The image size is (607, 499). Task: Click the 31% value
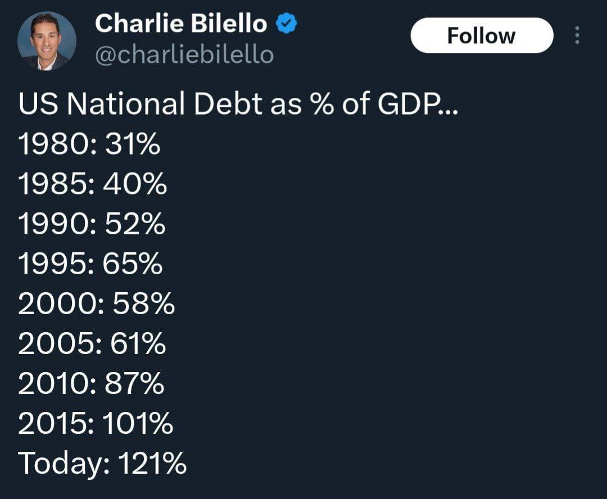(133, 144)
